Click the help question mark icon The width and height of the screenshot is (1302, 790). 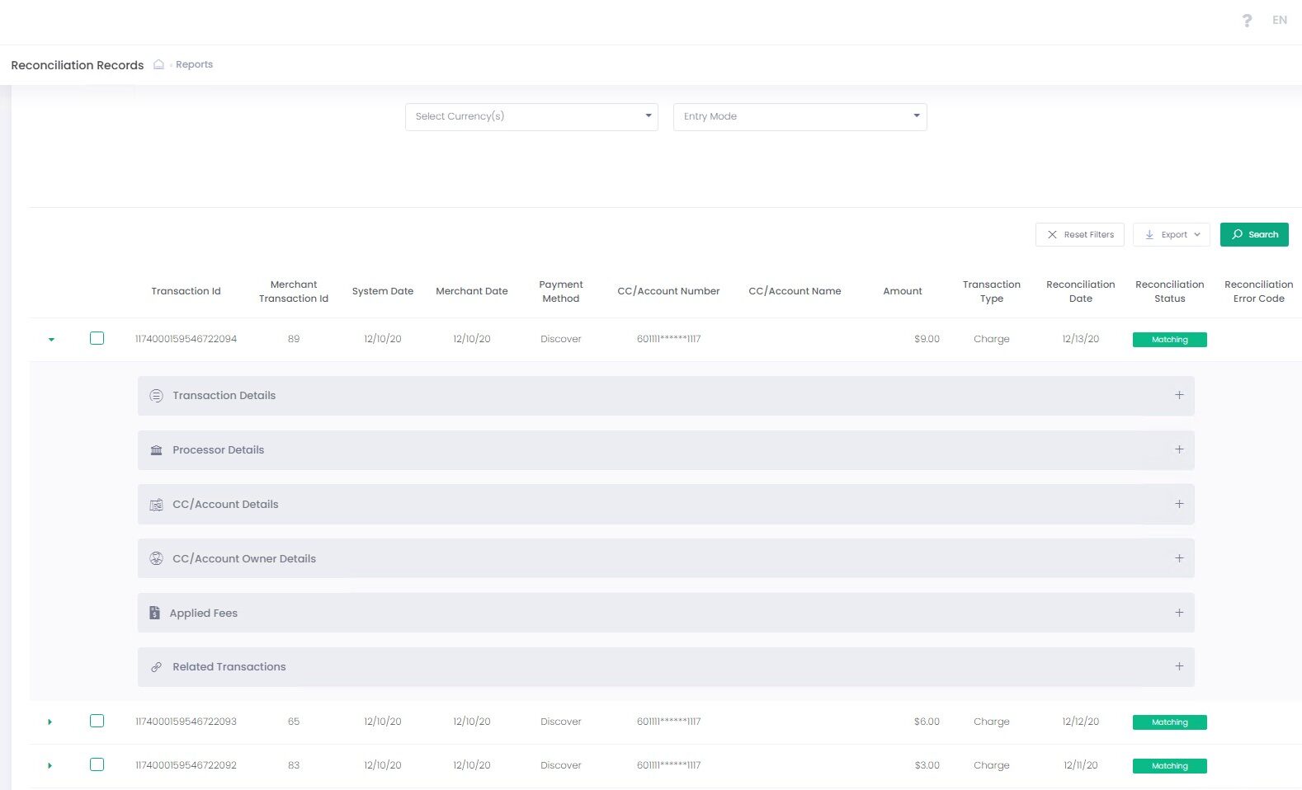1247,21
